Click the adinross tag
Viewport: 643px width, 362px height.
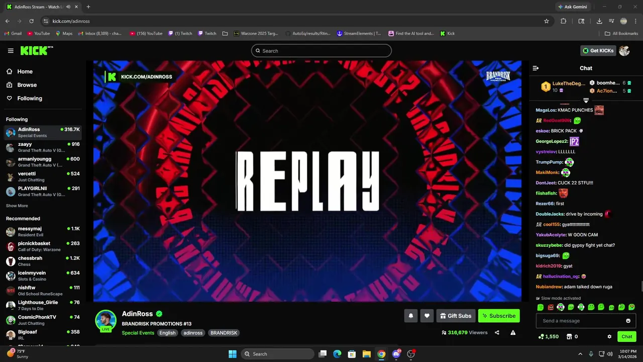coord(193,333)
